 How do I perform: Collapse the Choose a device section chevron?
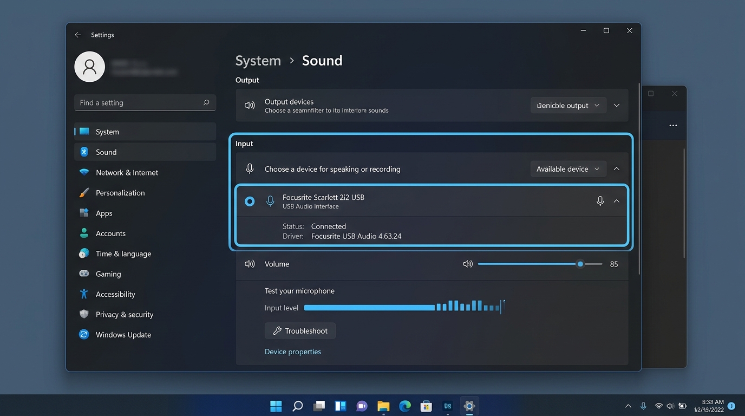coord(617,169)
